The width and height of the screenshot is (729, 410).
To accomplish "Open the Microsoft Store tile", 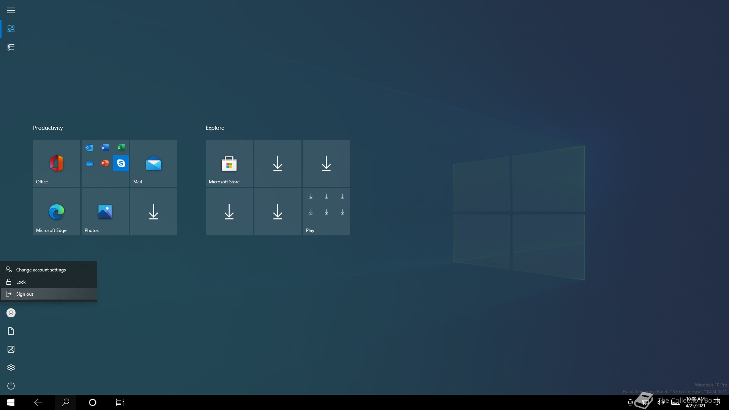I will (229, 163).
